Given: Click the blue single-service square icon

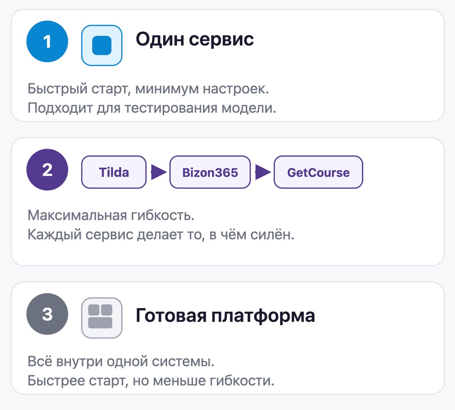Looking at the screenshot, I should pyautogui.click(x=102, y=45).
